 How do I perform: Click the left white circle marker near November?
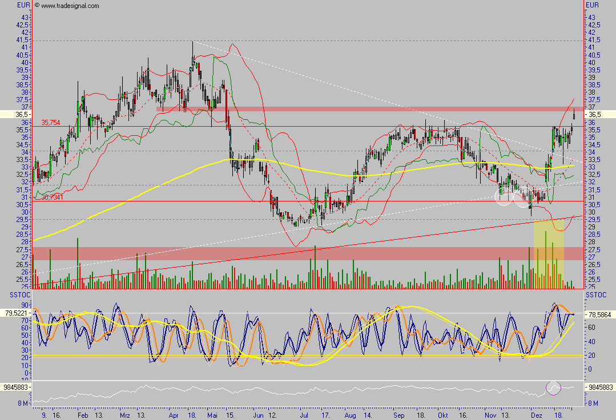pyautogui.click(x=504, y=196)
